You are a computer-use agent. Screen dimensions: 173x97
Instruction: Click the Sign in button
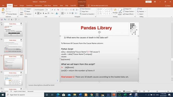click(x=148, y=2)
